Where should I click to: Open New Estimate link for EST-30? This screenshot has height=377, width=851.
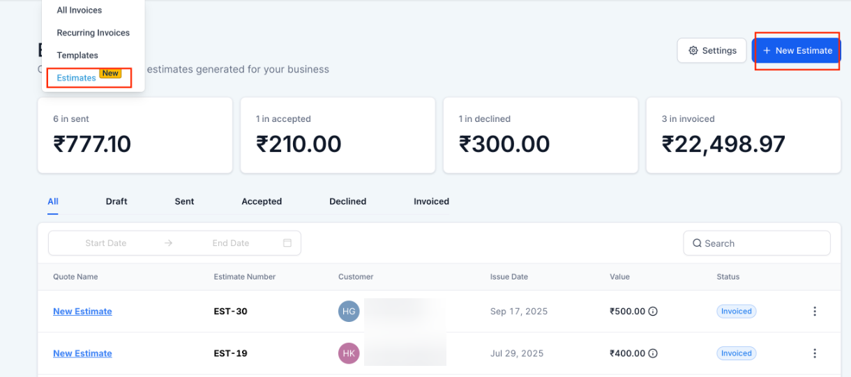[82, 311]
